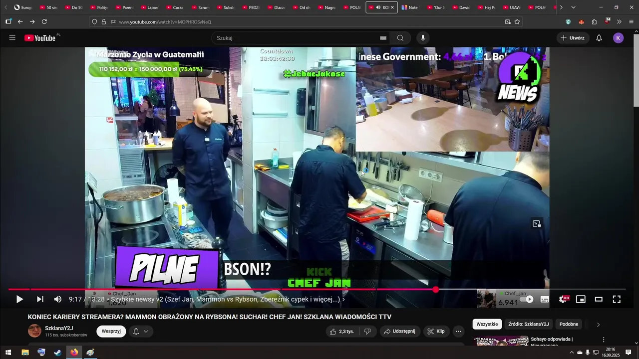Open SzklanaY2J channel avatar
This screenshot has height=359, width=639.
[x=34, y=331]
